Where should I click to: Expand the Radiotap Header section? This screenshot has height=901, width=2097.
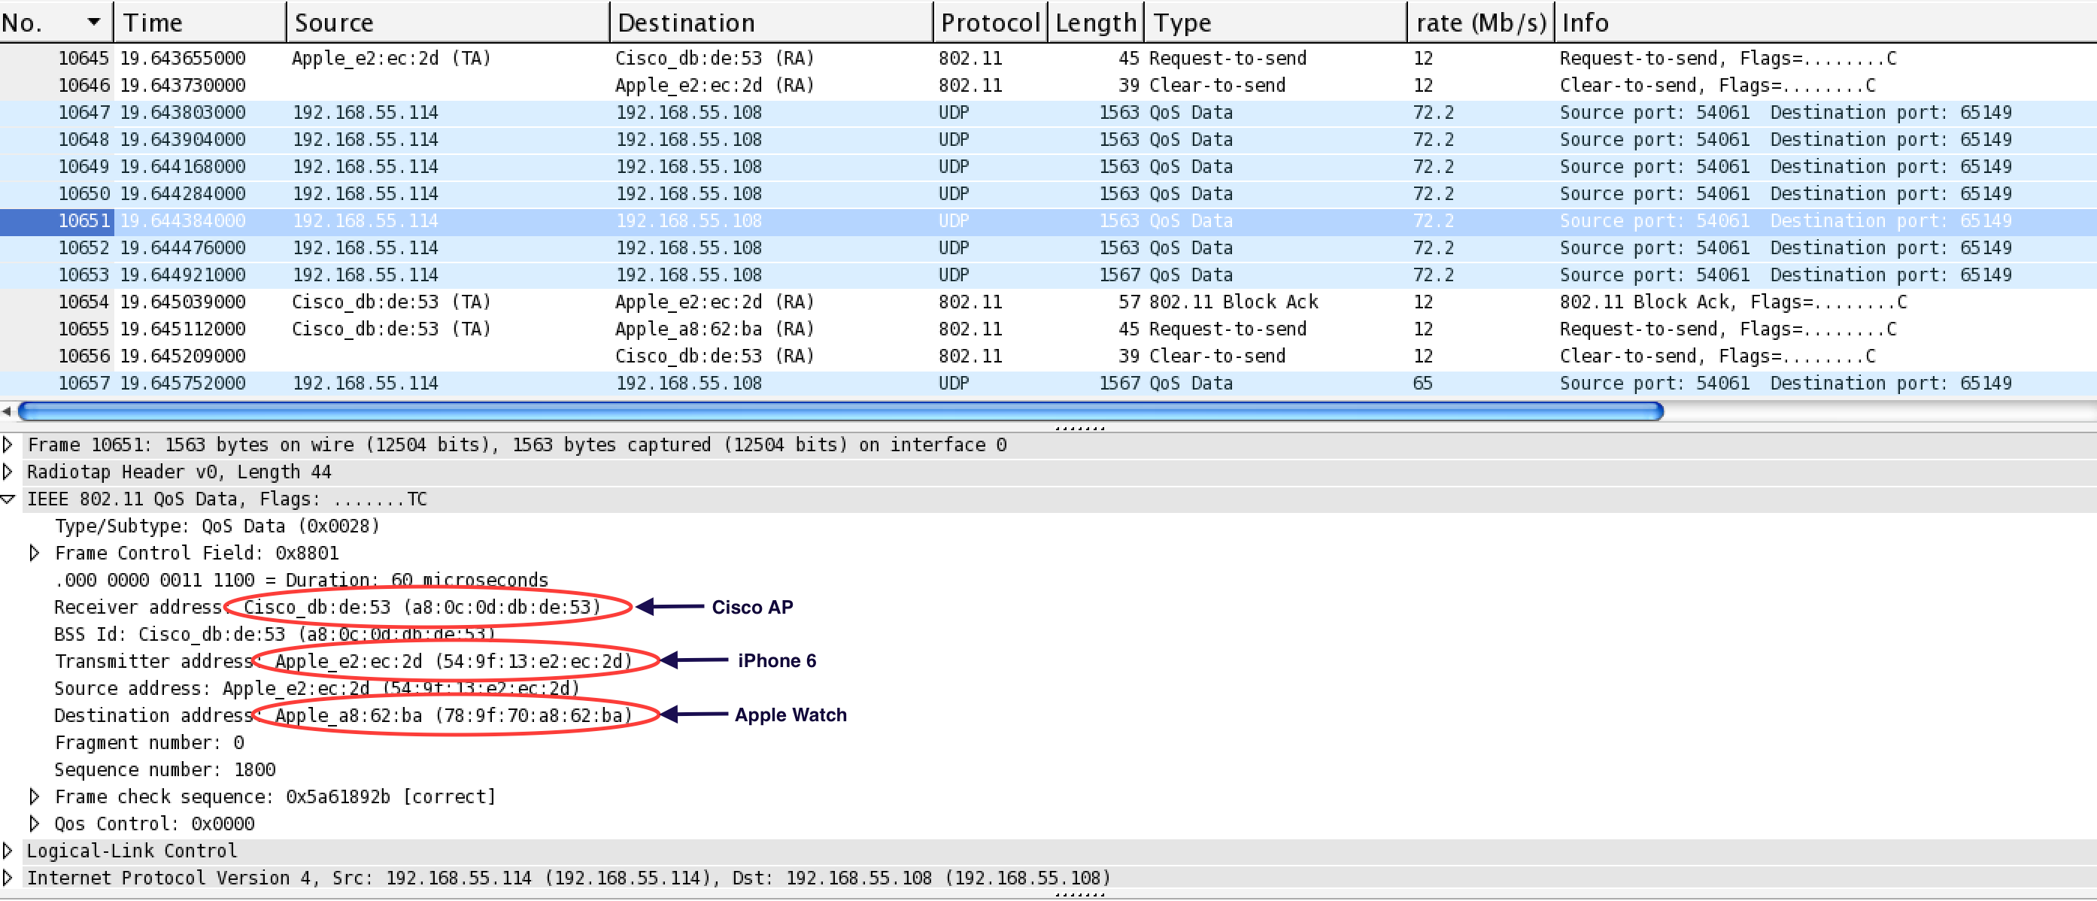[8, 472]
